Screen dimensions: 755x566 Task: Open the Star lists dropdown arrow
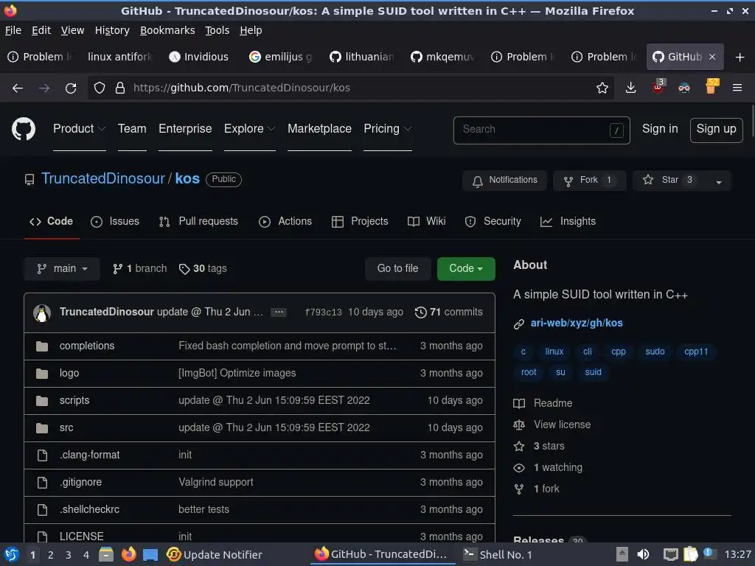718,181
